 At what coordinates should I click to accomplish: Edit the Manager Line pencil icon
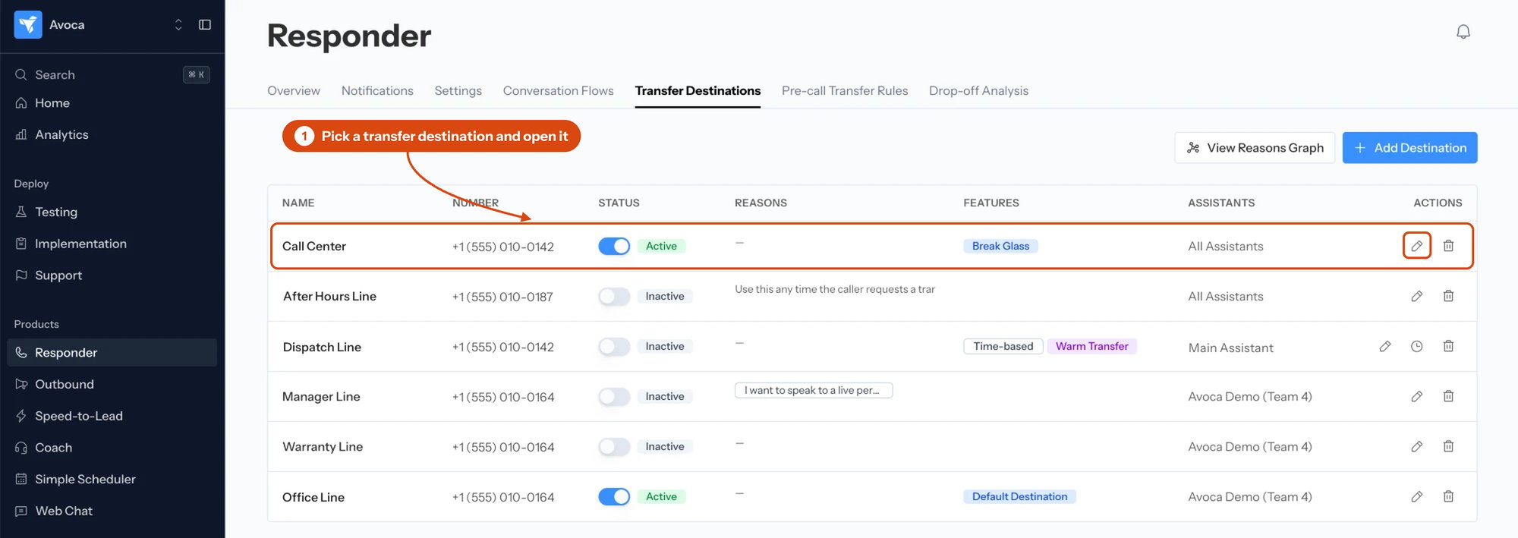pyautogui.click(x=1416, y=396)
